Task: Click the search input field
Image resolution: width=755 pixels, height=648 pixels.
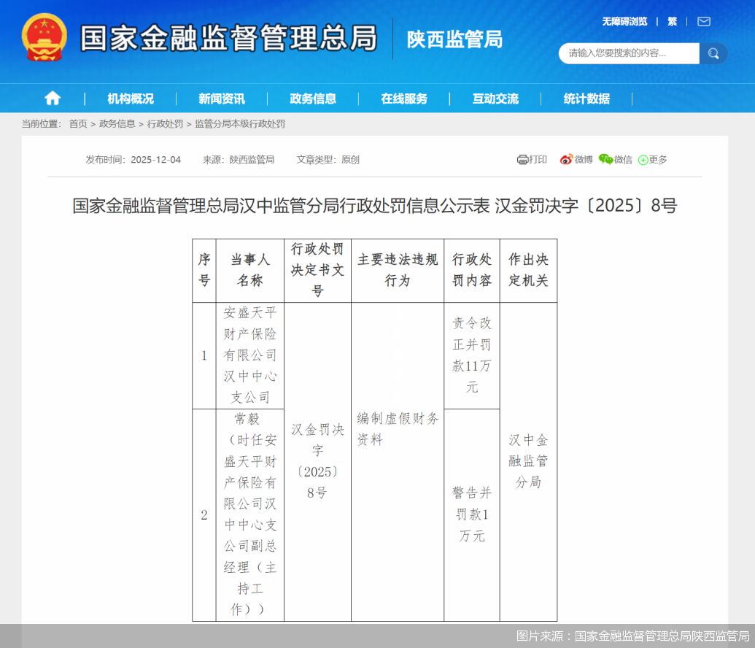Action: click(x=629, y=53)
